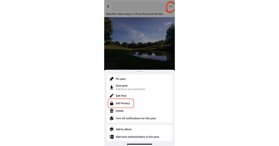Click the padlock icon for Edit Privacy
Viewport: 279px width, 146px height.
(111, 103)
